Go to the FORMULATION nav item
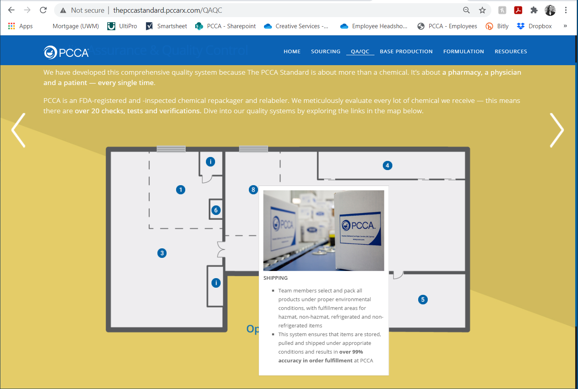 464,51
